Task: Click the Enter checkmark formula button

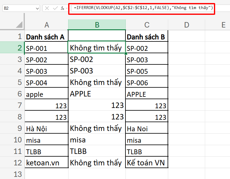Action: pos(55,8)
